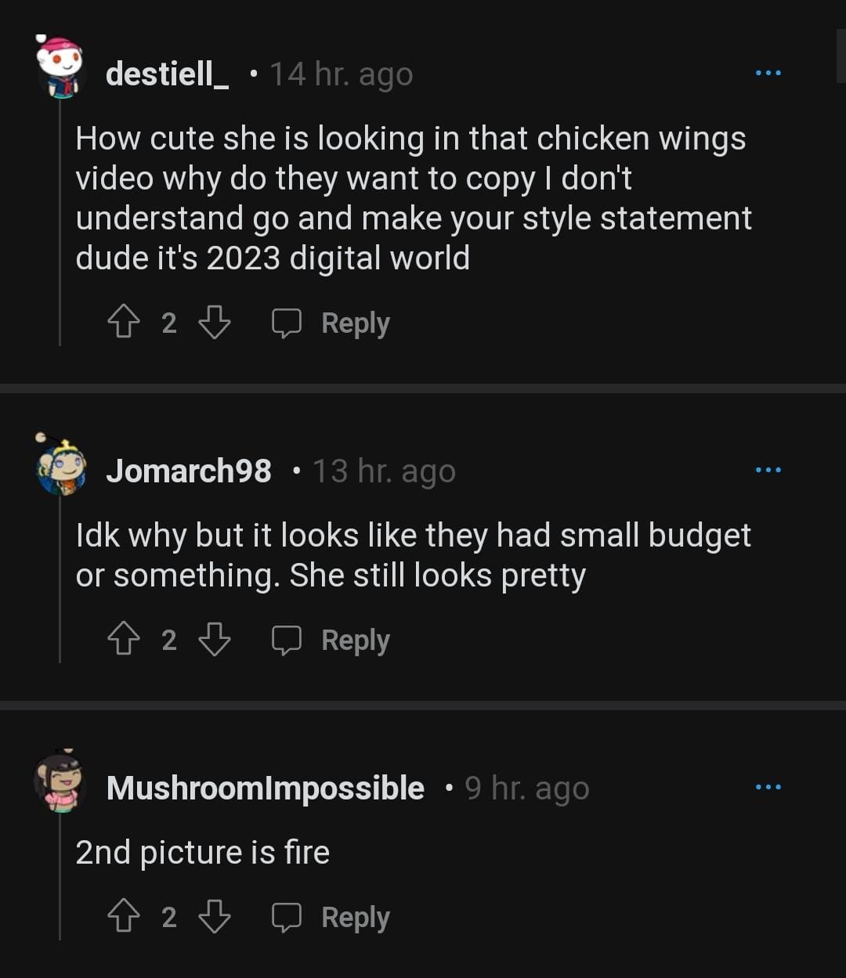
Task: Reply to destiell_'s comment
Action: coord(331,323)
